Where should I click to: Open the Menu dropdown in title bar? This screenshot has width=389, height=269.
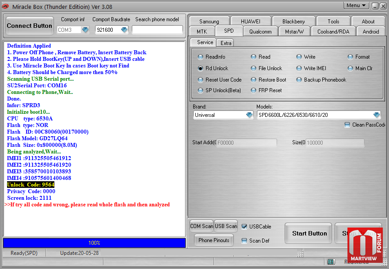pos(356,5)
